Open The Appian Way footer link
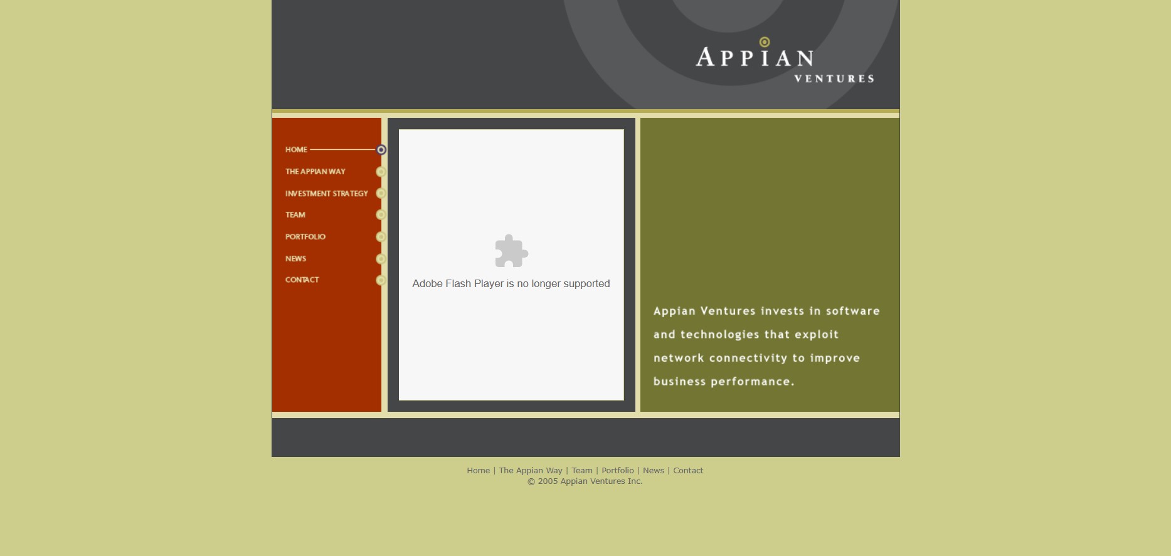 (x=531, y=471)
